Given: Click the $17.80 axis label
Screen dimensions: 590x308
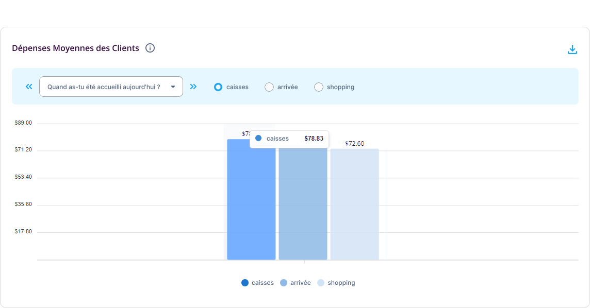Looking at the screenshot, I should (23, 231).
